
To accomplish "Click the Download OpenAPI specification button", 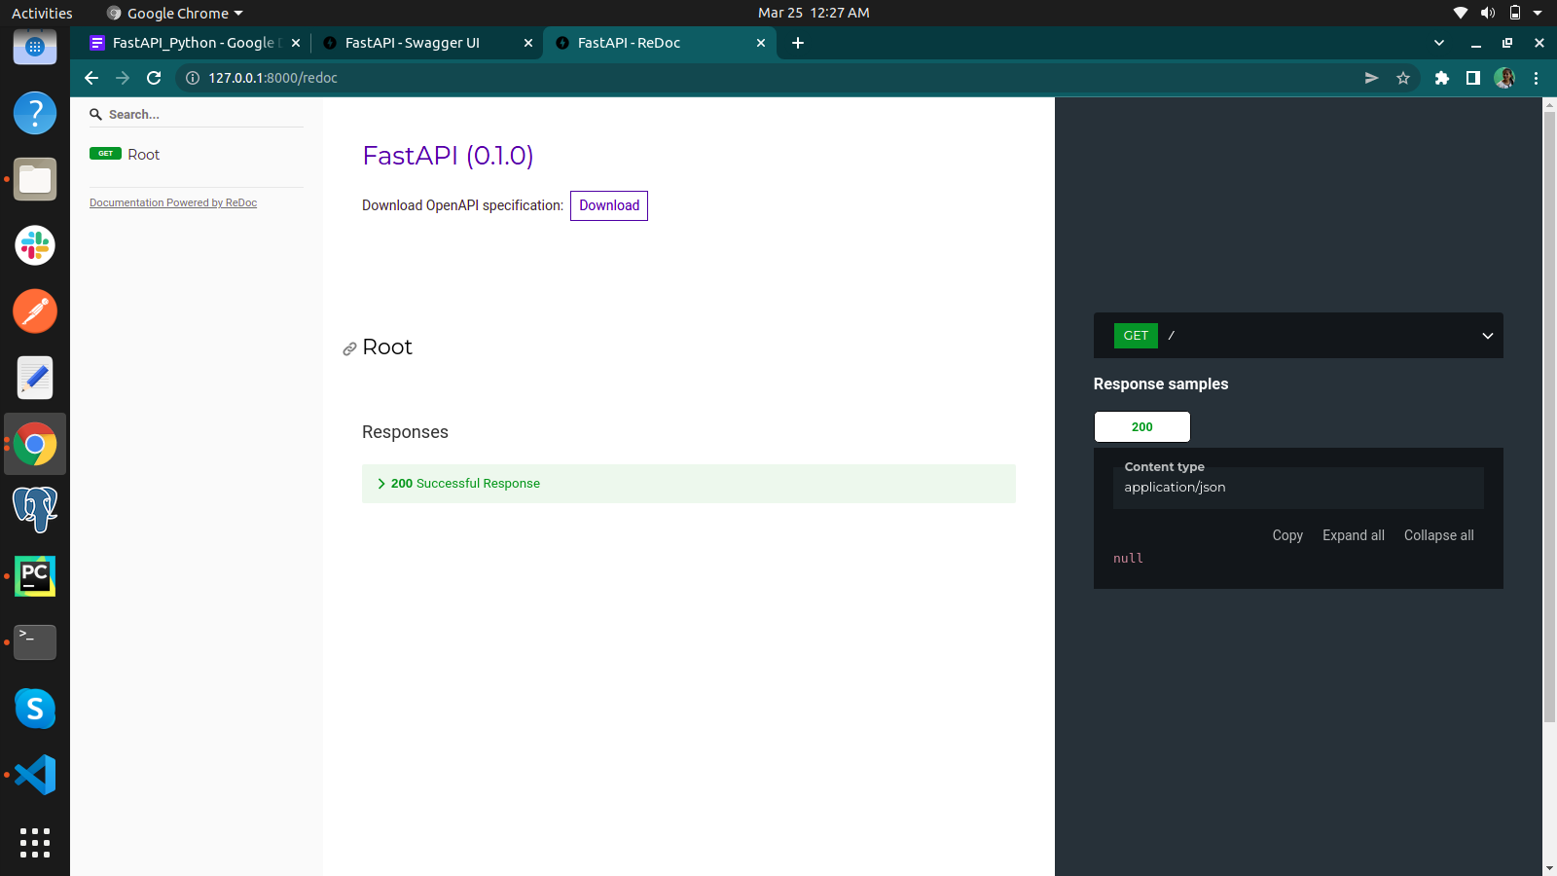I will (608, 205).
